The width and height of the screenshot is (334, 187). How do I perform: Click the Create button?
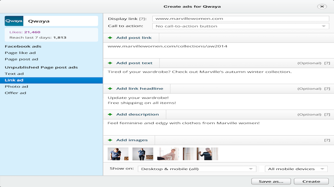coord(311,181)
